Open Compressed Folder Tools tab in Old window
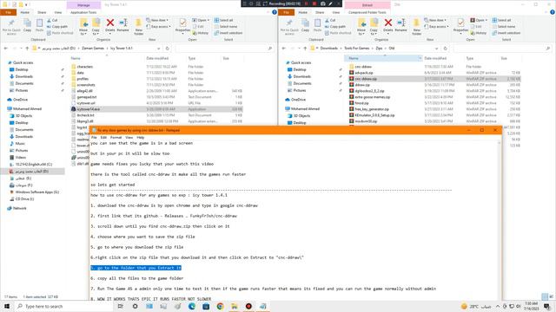Viewport: 556px width, 312px height. tap(367, 12)
